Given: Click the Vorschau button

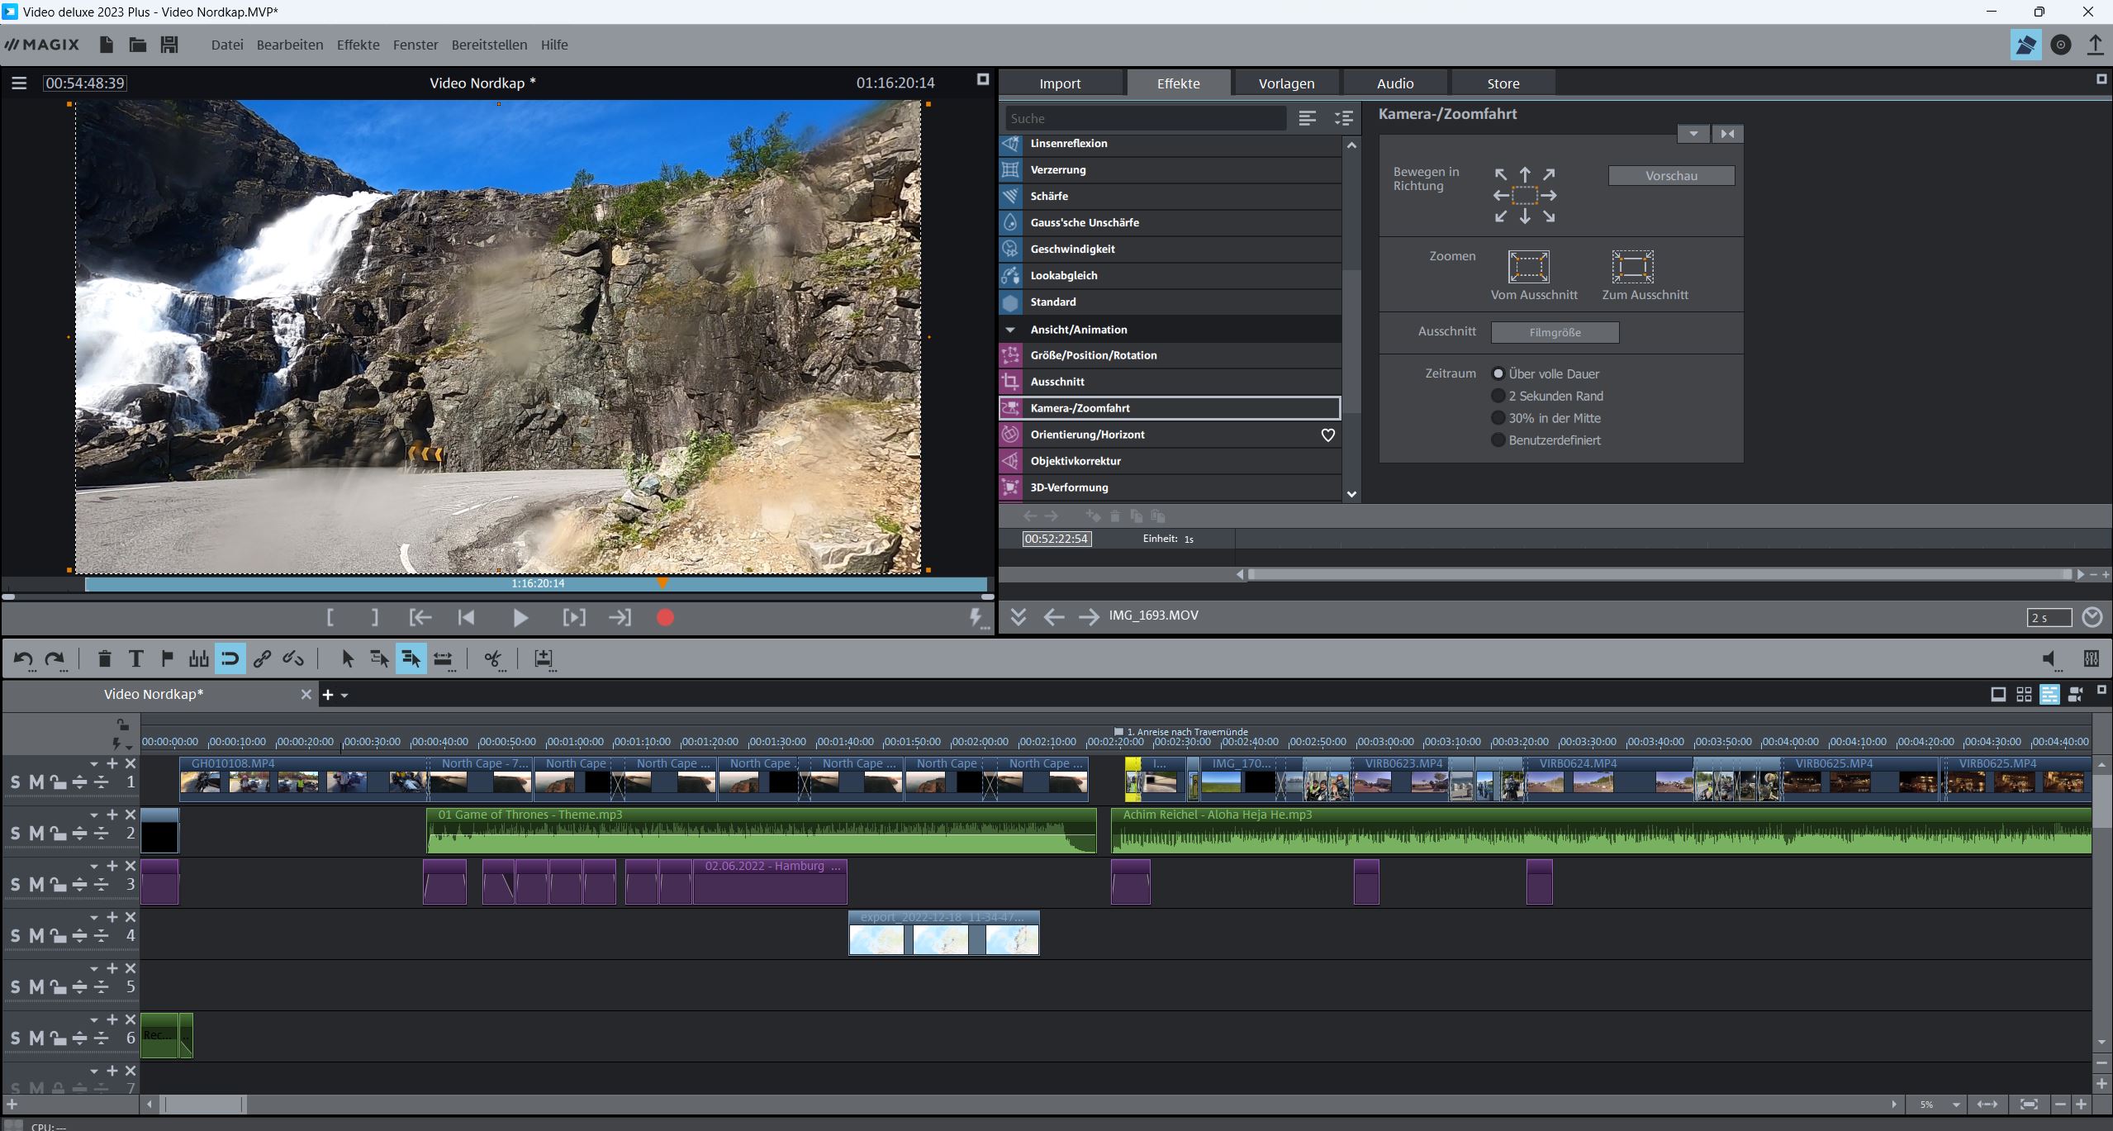Looking at the screenshot, I should 1670,176.
